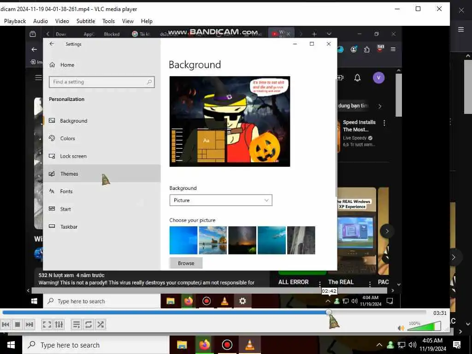The height and width of the screenshot is (354, 472).
Task: In the video, select Colors in the sidebar
Action: [102, 138]
